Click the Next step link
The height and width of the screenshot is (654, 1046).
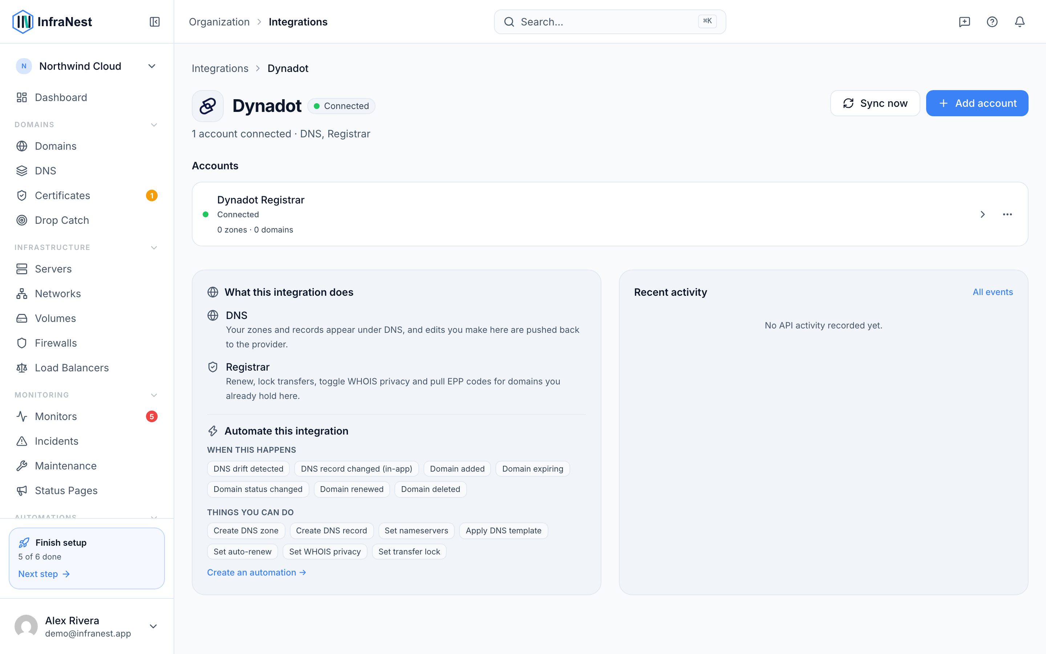click(x=44, y=574)
